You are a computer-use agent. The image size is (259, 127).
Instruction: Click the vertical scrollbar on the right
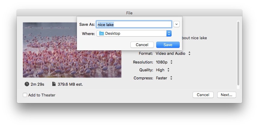238,54
